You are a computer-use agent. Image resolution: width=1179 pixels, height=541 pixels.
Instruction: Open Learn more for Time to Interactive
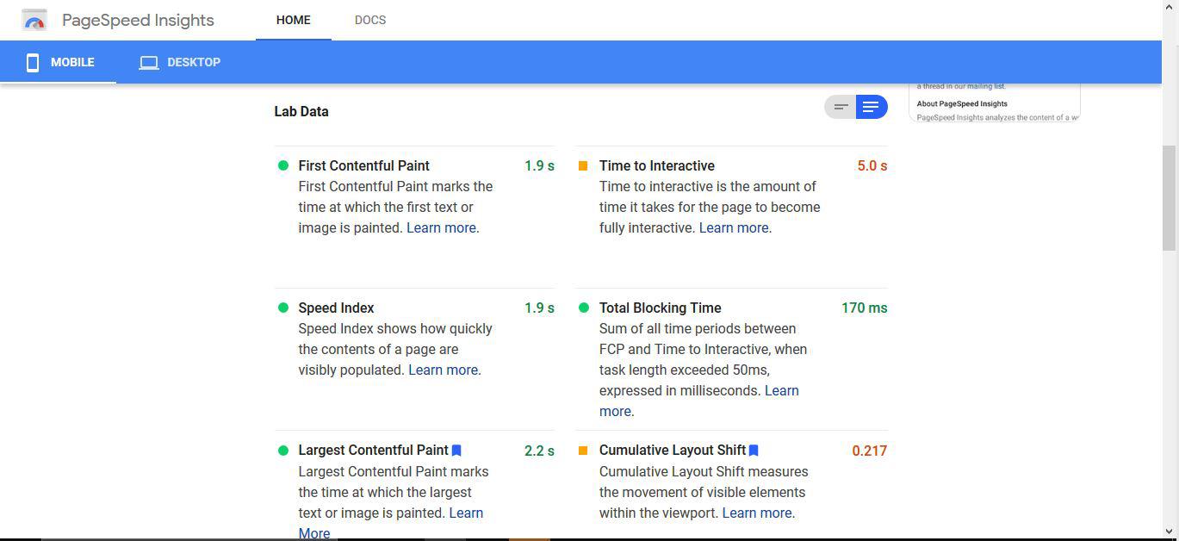point(734,227)
